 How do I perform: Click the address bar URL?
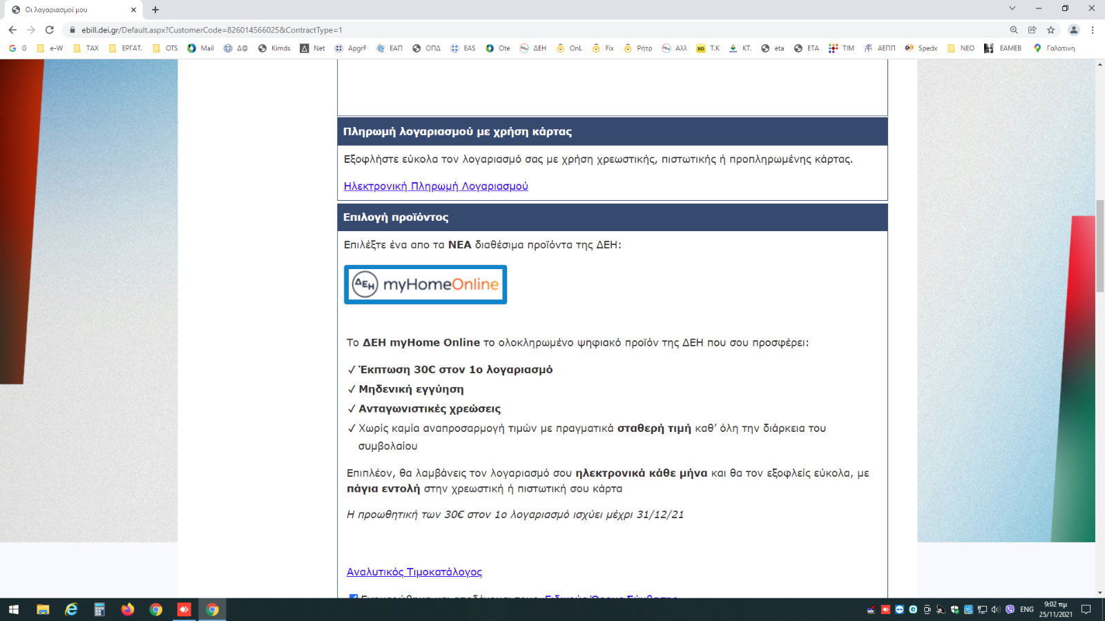click(211, 30)
